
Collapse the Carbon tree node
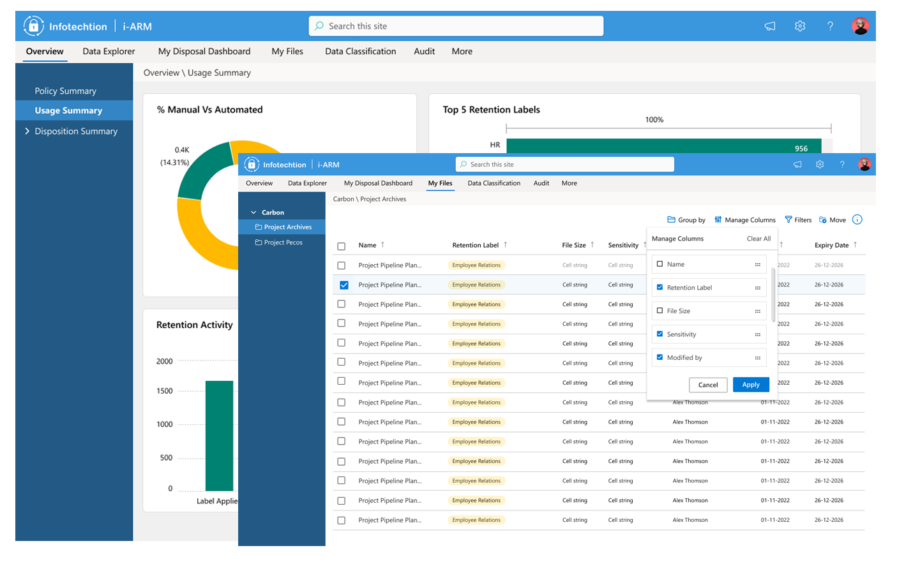253,212
